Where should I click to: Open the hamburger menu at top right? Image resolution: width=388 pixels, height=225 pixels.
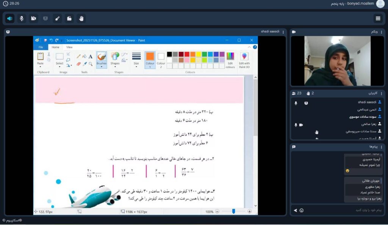click(378, 18)
